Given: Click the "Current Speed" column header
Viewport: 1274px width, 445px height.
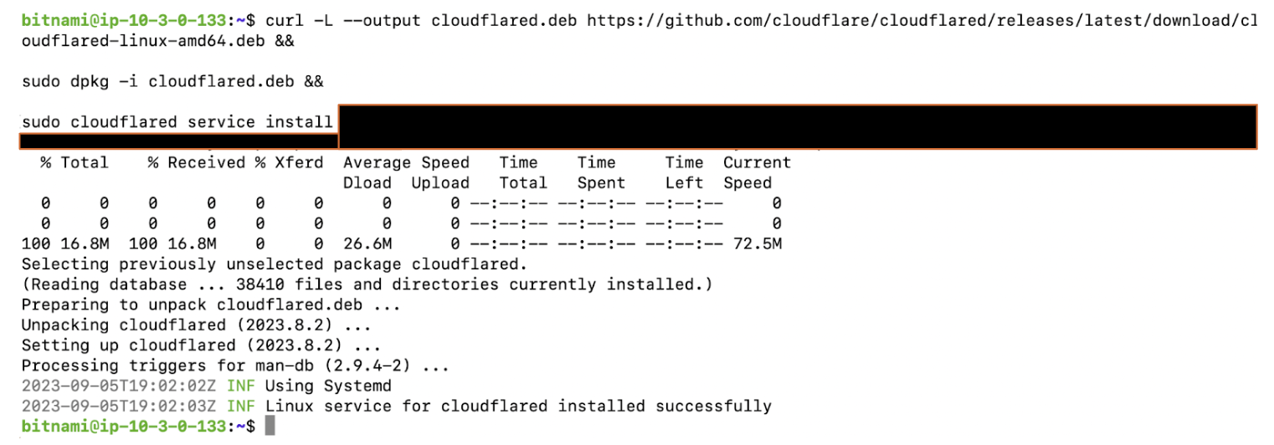Looking at the screenshot, I should (757, 172).
